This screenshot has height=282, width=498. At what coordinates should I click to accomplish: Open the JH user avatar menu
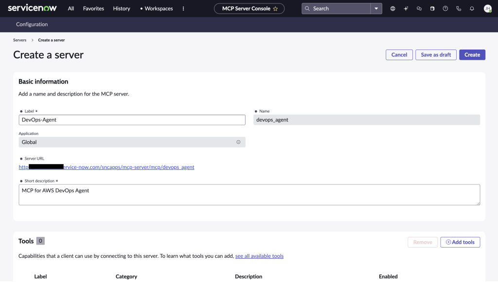coord(487,9)
